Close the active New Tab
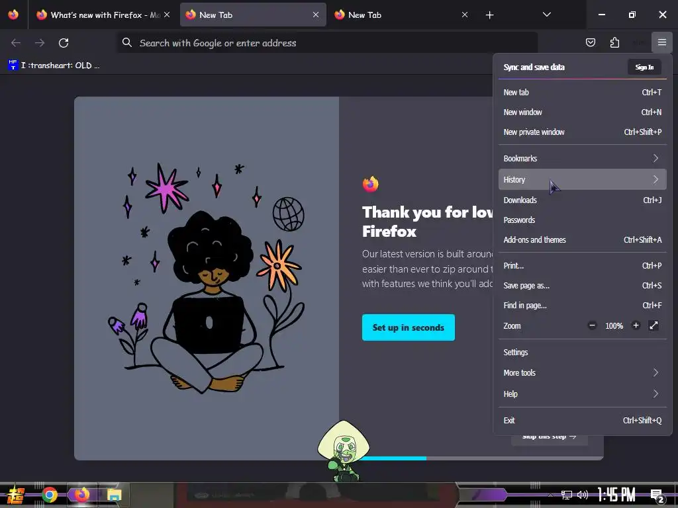The image size is (678, 508). coord(316,15)
